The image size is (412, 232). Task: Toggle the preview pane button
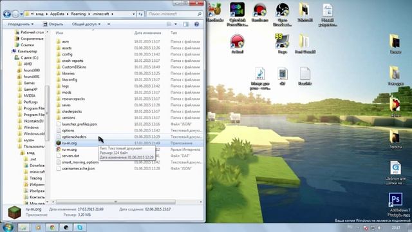186,24
